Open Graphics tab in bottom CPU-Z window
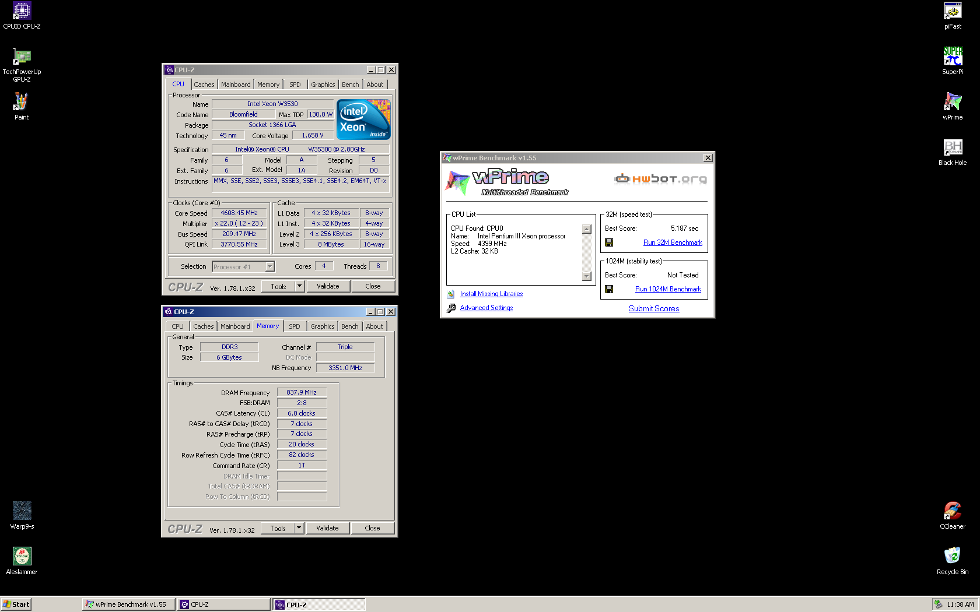 click(x=323, y=326)
